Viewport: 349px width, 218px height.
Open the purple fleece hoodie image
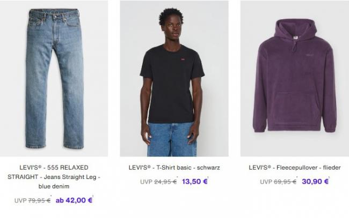coord(295,78)
